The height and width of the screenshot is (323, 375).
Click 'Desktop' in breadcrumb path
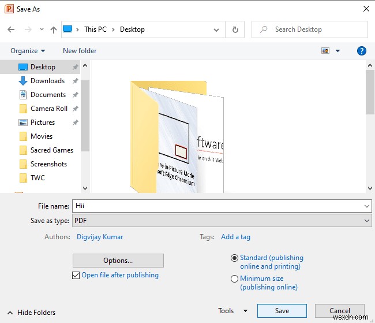pyautogui.click(x=132, y=29)
